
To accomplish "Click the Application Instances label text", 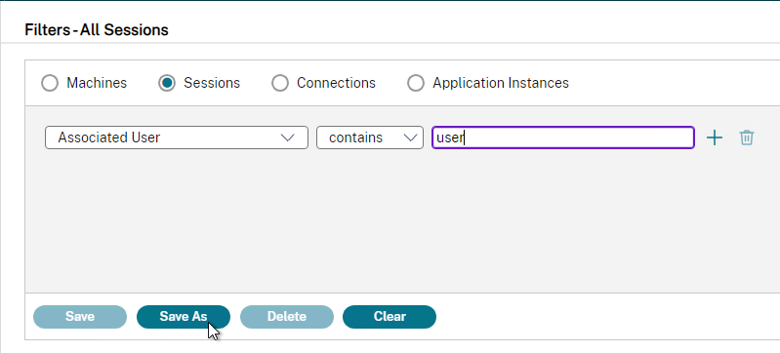I will tap(501, 83).
